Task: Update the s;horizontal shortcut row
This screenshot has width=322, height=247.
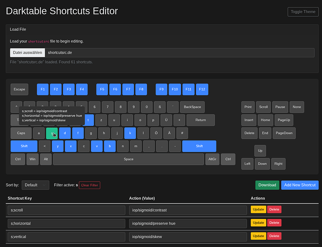Action: (x=259, y=223)
